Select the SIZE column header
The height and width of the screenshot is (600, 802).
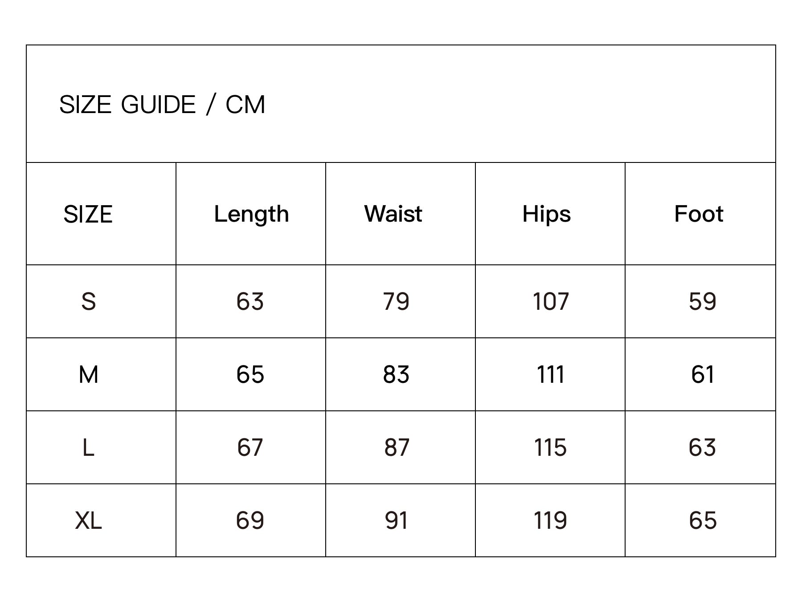point(88,215)
